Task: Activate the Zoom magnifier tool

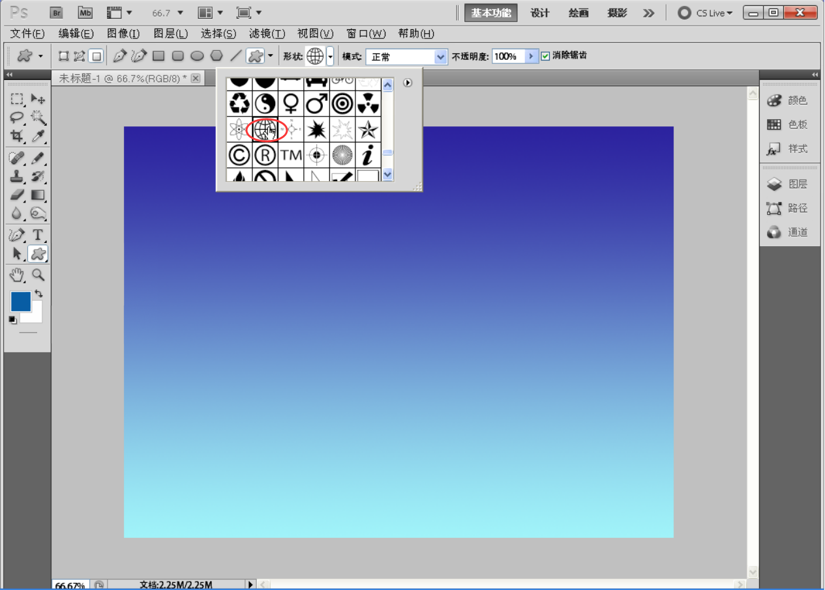Action: click(38, 275)
